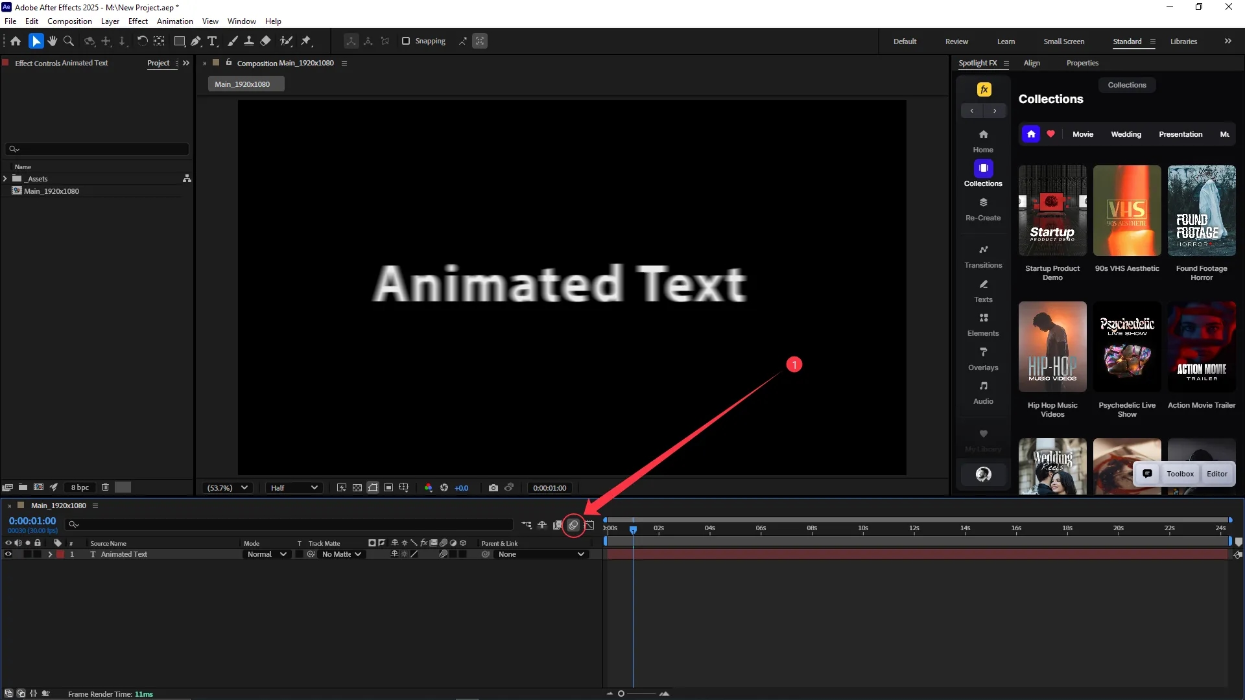The width and height of the screenshot is (1245, 700).
Task: Hide the Animated Text layer eye
Action: tap(8, 555)
